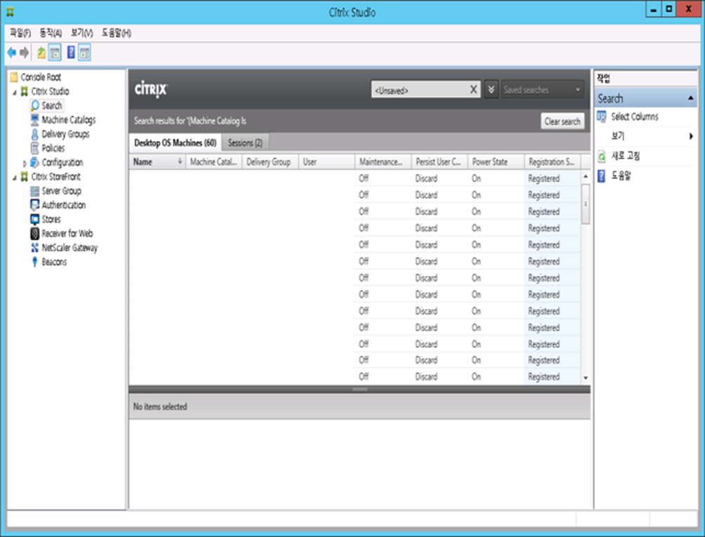Open Beacons node
The height and width of the screenshot is (537, 705).
pyautogui.click(x=54, y=262)
